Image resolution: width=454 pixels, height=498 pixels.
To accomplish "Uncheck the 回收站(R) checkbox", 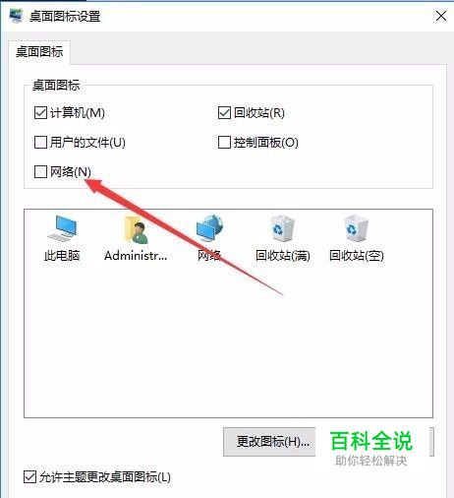I will tap(224, 112).
